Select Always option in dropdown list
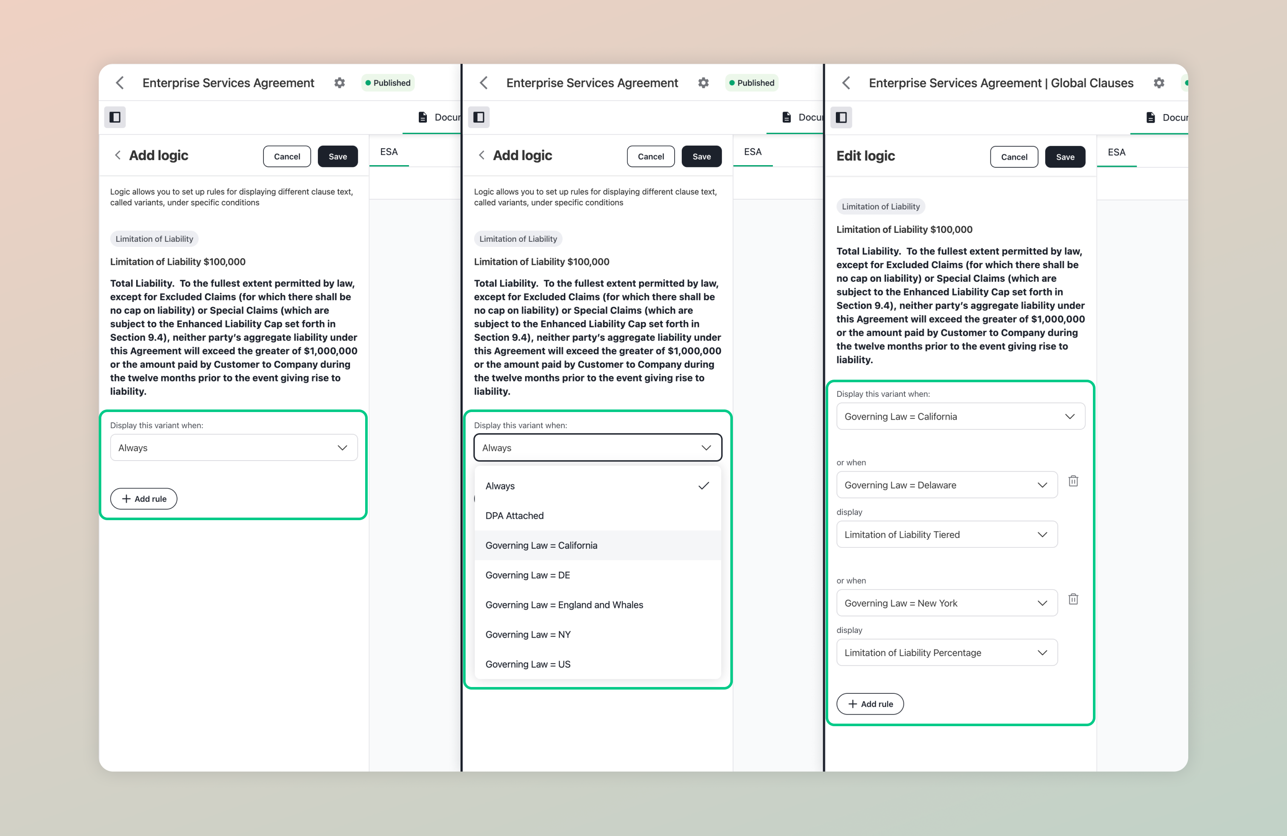Image resolution: width=1287 pixels, height=836 pixels. pyautogui.click(x=598, y=486)
